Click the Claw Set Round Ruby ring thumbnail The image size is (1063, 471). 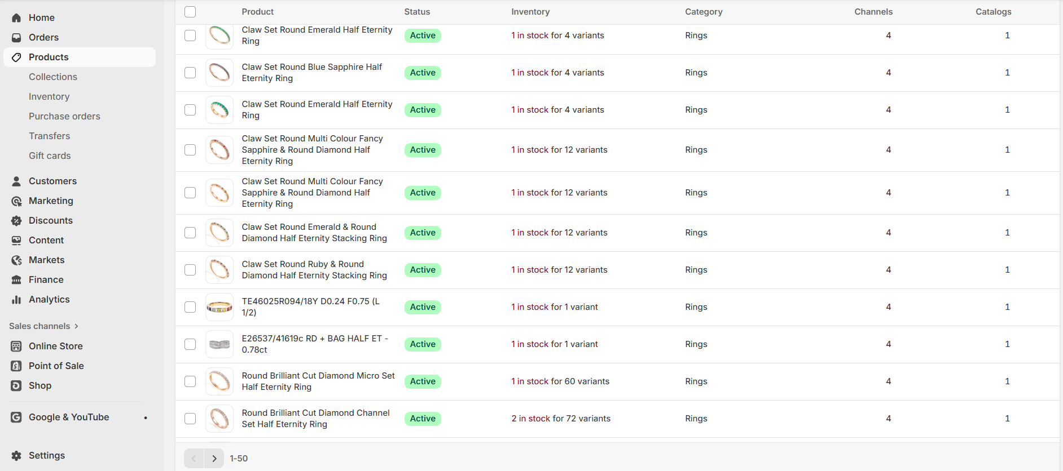(219, 270)
